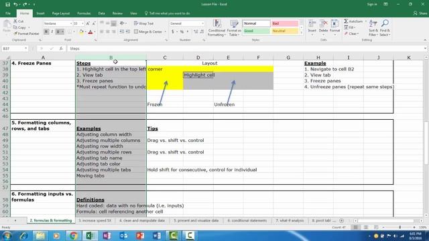The height and width of the screenshot is (241, 429).
Task: Switch to '4. clean and manipulate data' sheet
Action: (141, 220)
